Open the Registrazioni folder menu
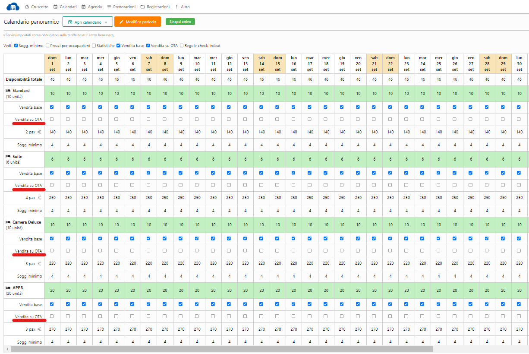 [155, 7]
